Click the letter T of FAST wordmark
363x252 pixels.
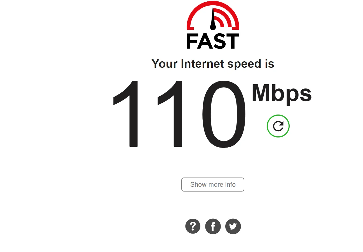pyautogui.click(x=233, y=41)
